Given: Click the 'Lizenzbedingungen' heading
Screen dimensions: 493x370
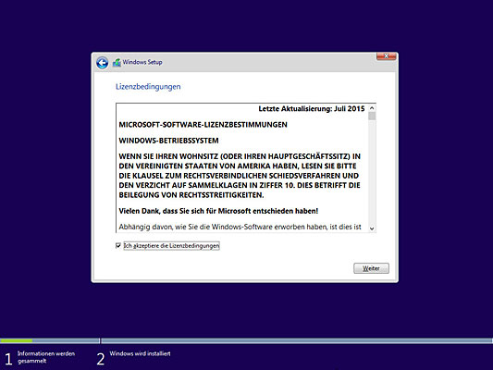Looking at the screenshot, I should tap(148, 87).
